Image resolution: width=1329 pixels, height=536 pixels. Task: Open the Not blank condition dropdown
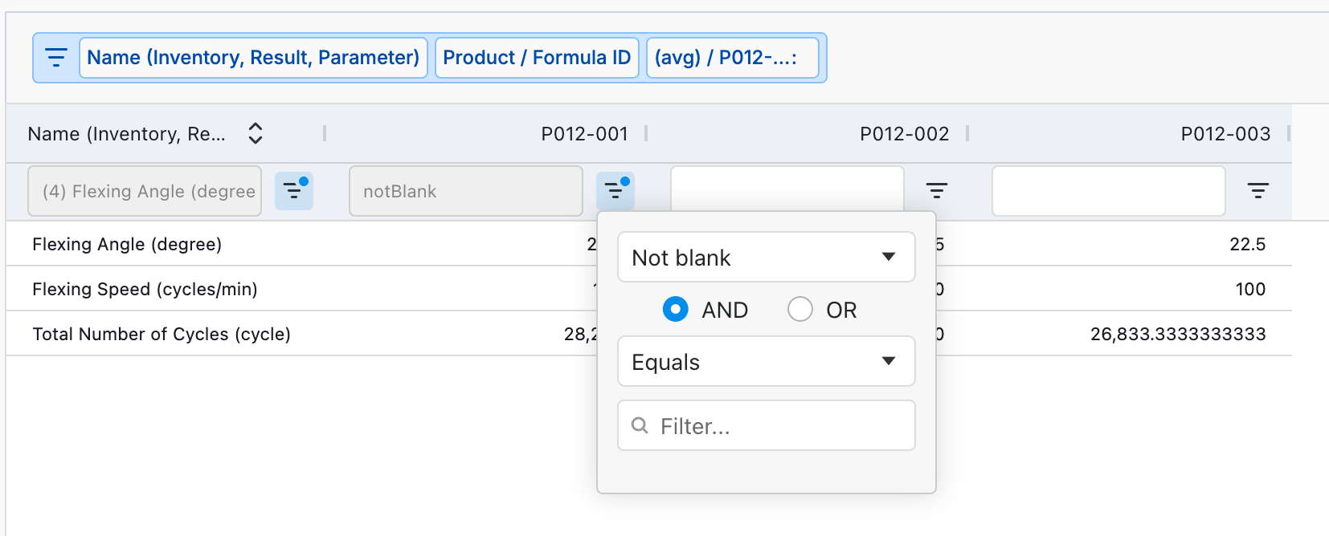(766, 258)
